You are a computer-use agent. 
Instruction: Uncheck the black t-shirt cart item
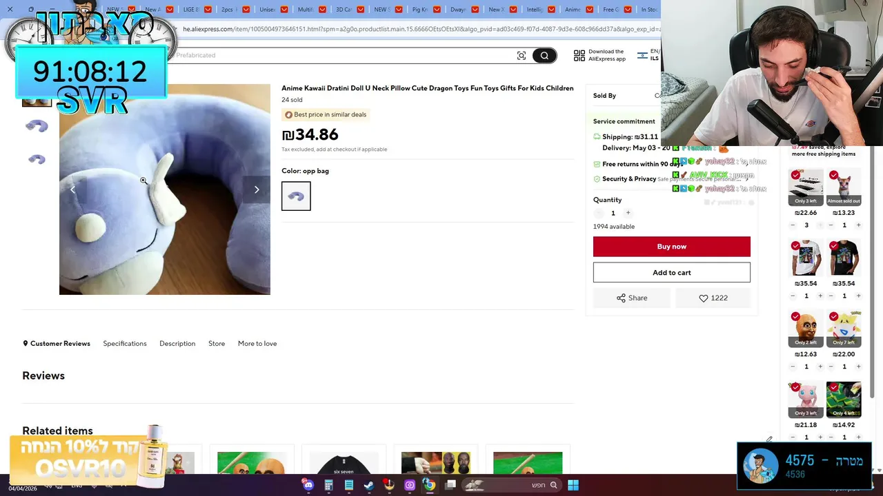point(834,246)
